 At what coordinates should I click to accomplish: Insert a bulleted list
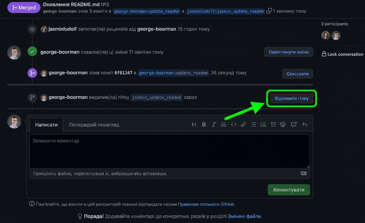(x=253, y=125)
